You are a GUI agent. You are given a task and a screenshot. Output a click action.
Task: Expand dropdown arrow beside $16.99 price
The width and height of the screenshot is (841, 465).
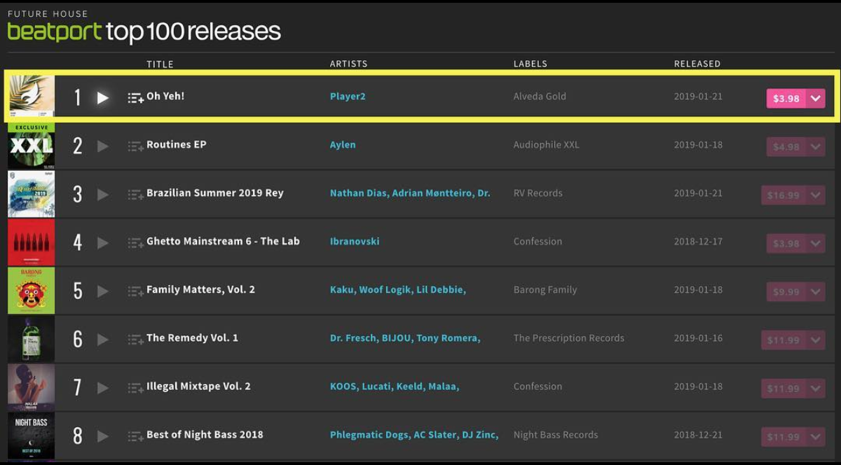pyautogui.click(x=815, y=195)
